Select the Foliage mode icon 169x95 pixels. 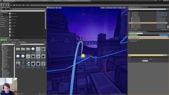tap(8, 9)
